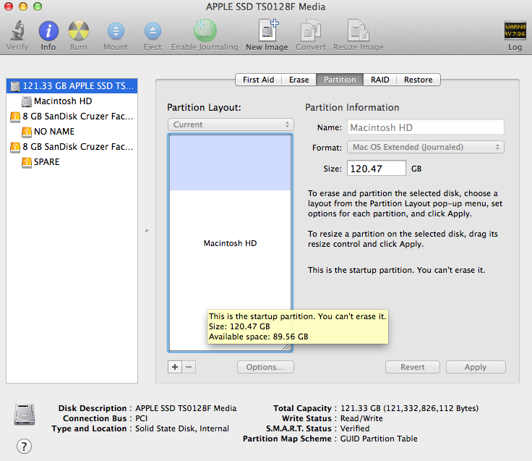
Task: Select the SanDisk disk above SPARE
Action: point(72,147)
